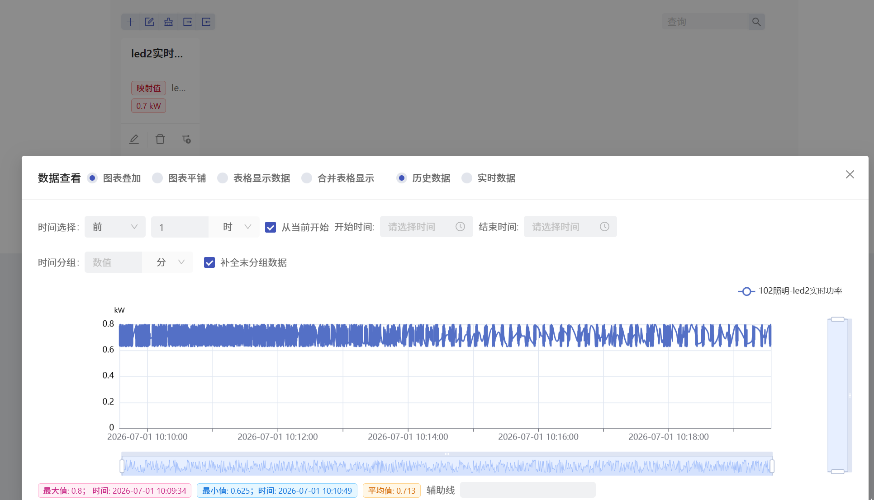Select 历史数据 radio option
This screenshot has width=874, height=500.
pyautogui.click(x=401, y=178)
